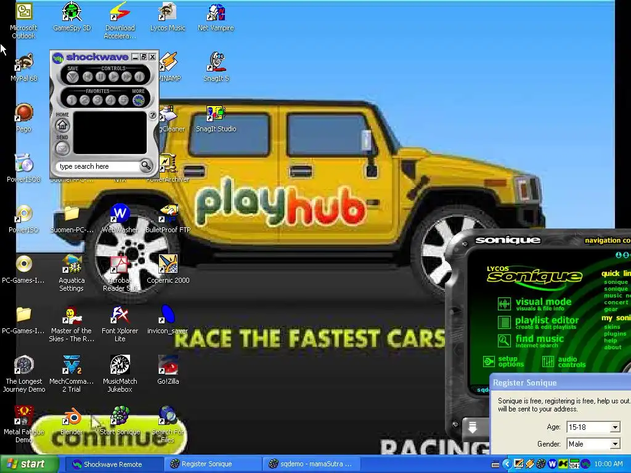The height and width of the screenshot is (473, 631).
Task: Click the Shockwave Send envelope icon
Action: 62,148
